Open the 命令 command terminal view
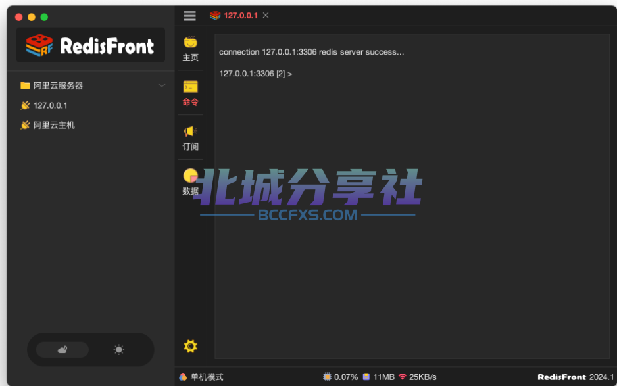The width and height of the screenshot is (617, 386). 191,93
